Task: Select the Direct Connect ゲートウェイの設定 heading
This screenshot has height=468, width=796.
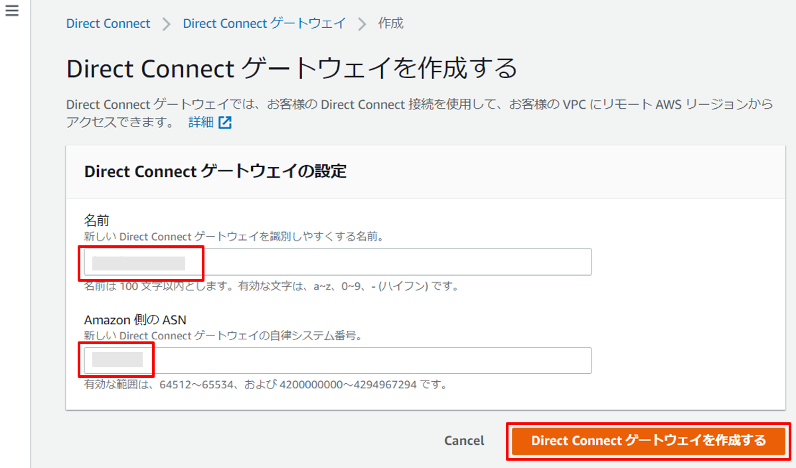Action: click(x=215, y=172)
